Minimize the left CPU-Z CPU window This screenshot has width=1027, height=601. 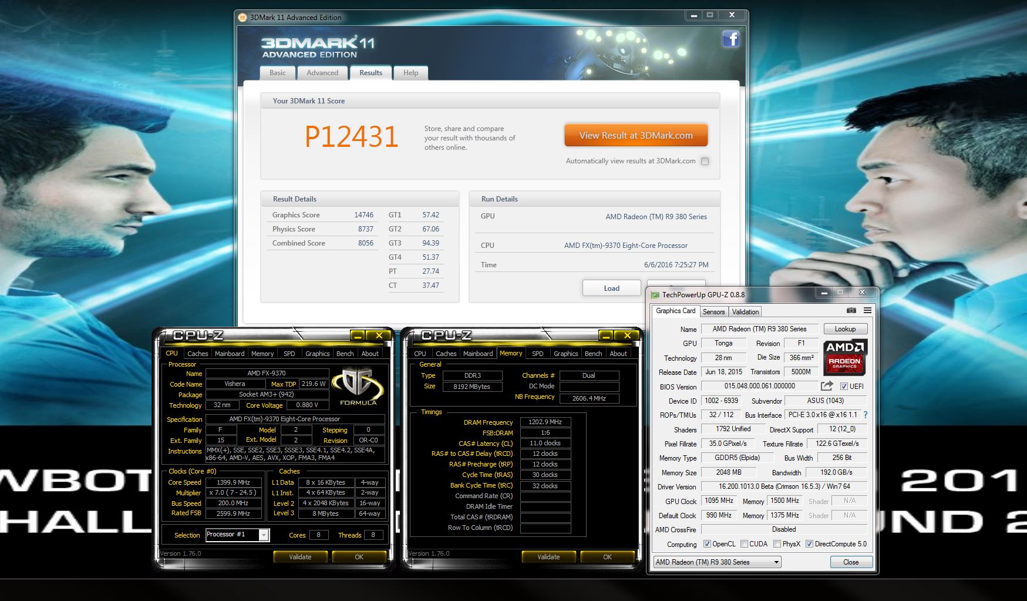(x=357, y=335)
